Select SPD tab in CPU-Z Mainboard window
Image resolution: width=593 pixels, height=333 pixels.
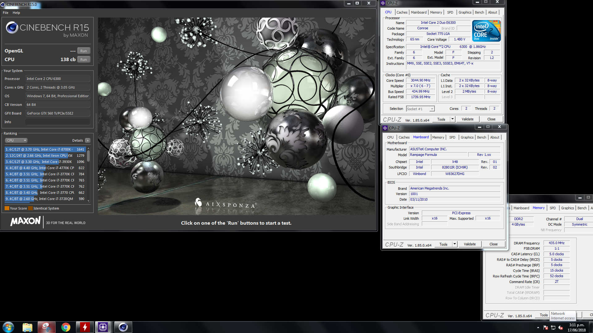(x=452, y=137)
